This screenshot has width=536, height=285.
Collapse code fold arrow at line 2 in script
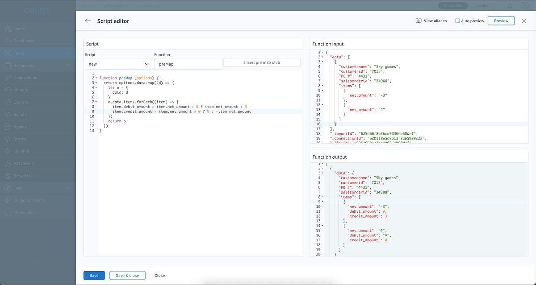pyautogui.click(x=96, y=78)
